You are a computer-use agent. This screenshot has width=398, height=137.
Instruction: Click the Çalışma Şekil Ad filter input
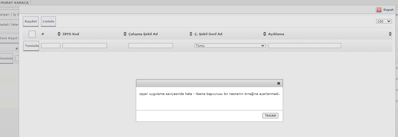[x=150, y=46]
